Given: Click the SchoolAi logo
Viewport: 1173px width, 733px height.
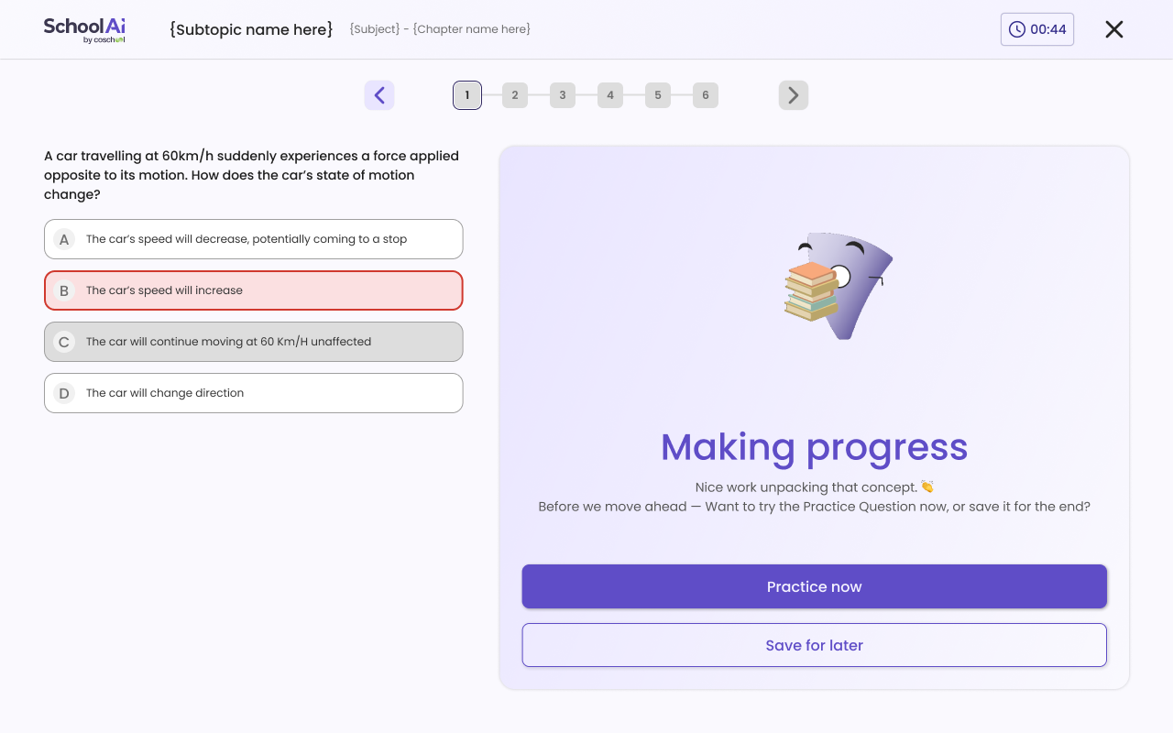Looking at the screenshot, I should (x=84, y=29).
